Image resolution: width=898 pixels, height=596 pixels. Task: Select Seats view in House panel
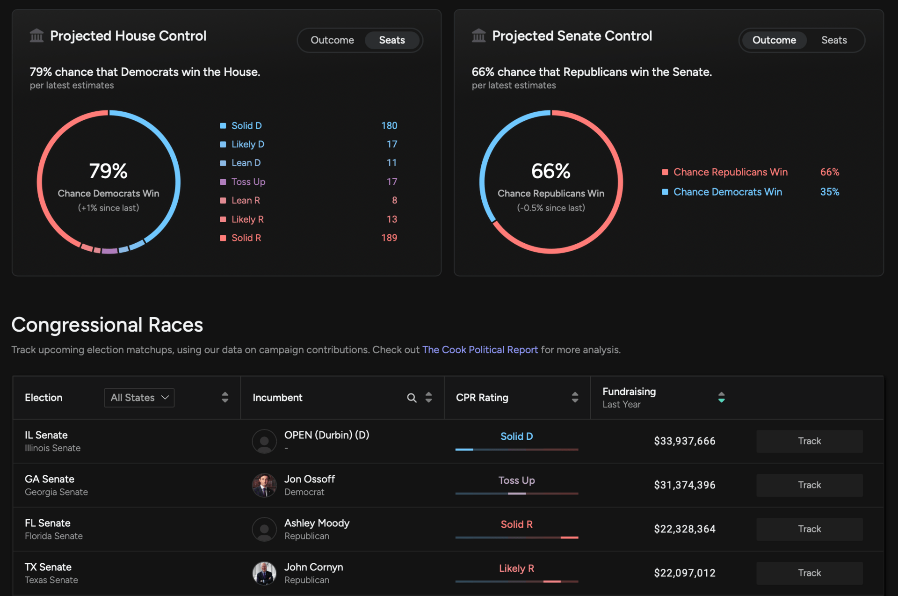pyautogui.click(x=391, y=40)
